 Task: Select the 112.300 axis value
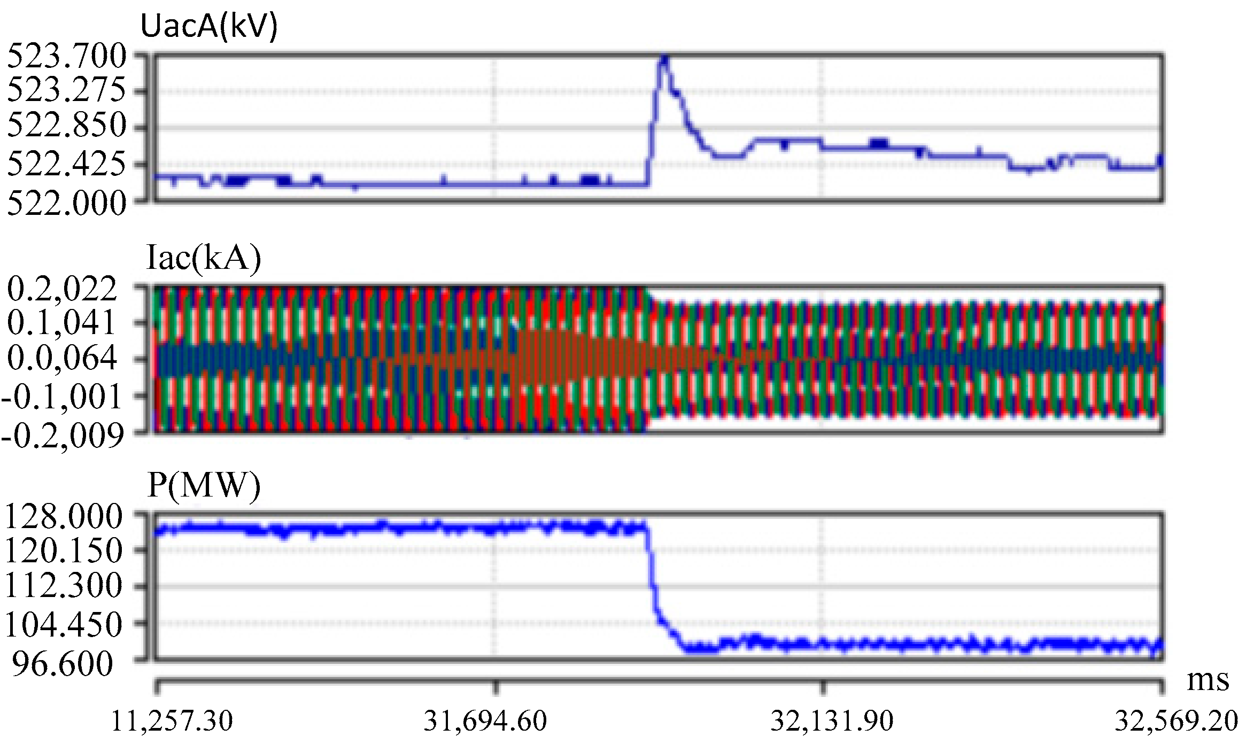[x=64, y=585]
